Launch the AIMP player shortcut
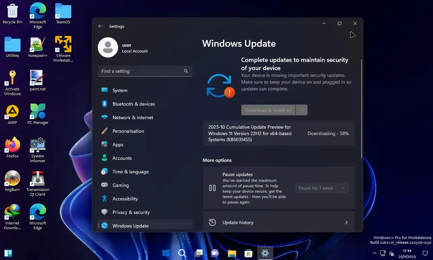This screenshot has width=433, height=260. click(13, 114)
